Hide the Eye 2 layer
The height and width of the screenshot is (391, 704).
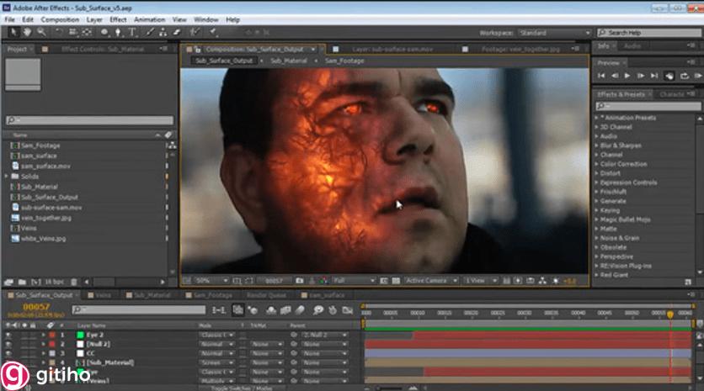coord(8,335)
